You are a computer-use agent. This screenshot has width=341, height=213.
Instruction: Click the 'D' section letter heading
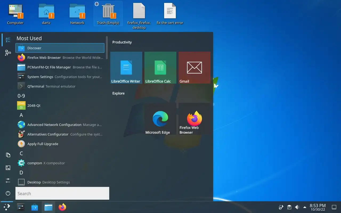pyautogui.click(x=21, y=173)
